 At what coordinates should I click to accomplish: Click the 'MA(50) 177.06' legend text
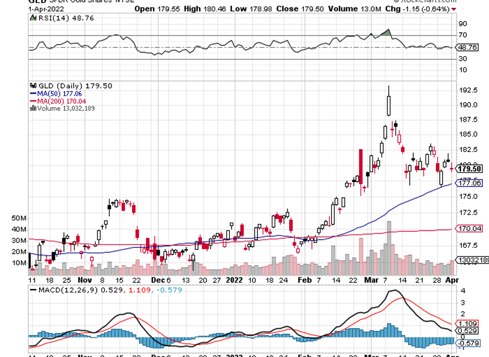[x=59, y=93]
